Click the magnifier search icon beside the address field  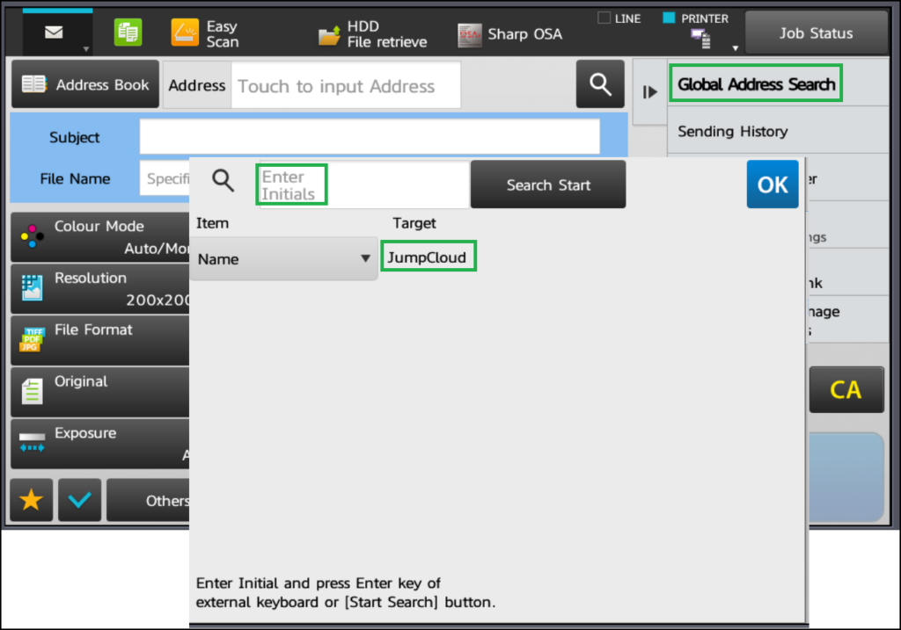pyautogui.click(x=599, y=84)
